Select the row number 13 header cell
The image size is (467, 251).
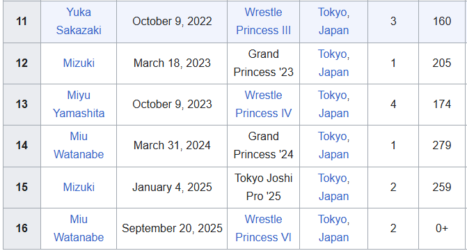22,105
